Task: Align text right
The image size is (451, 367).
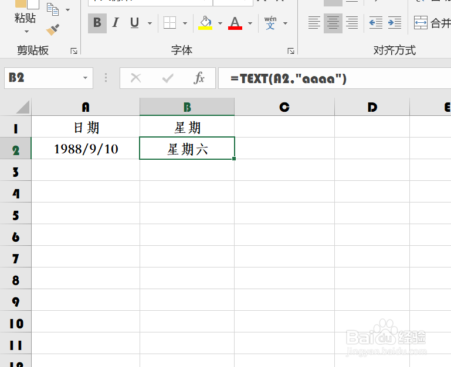Action: click(352, 23)
